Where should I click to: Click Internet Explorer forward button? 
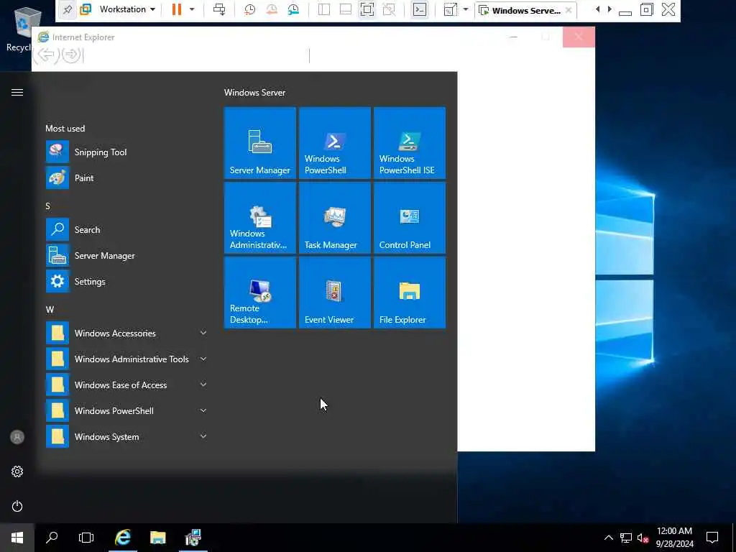click(71, 55)
